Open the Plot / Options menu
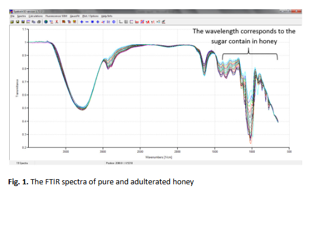Image resolution: width=311 pixels, height=240 pixels. coord(91,16)
